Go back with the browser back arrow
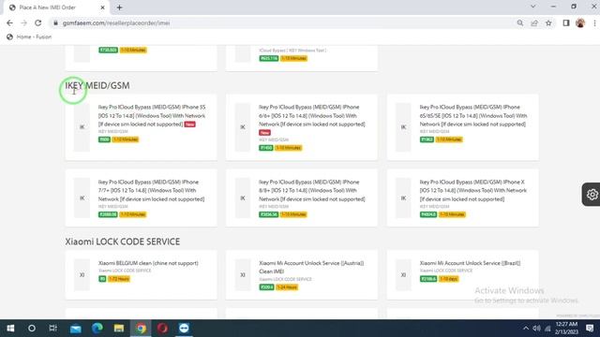Viewport: 600px width, 337px height. pos(9,22)
